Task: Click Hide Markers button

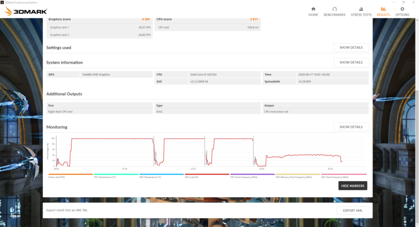Action: pyautogui.click(x=352, y=186)
